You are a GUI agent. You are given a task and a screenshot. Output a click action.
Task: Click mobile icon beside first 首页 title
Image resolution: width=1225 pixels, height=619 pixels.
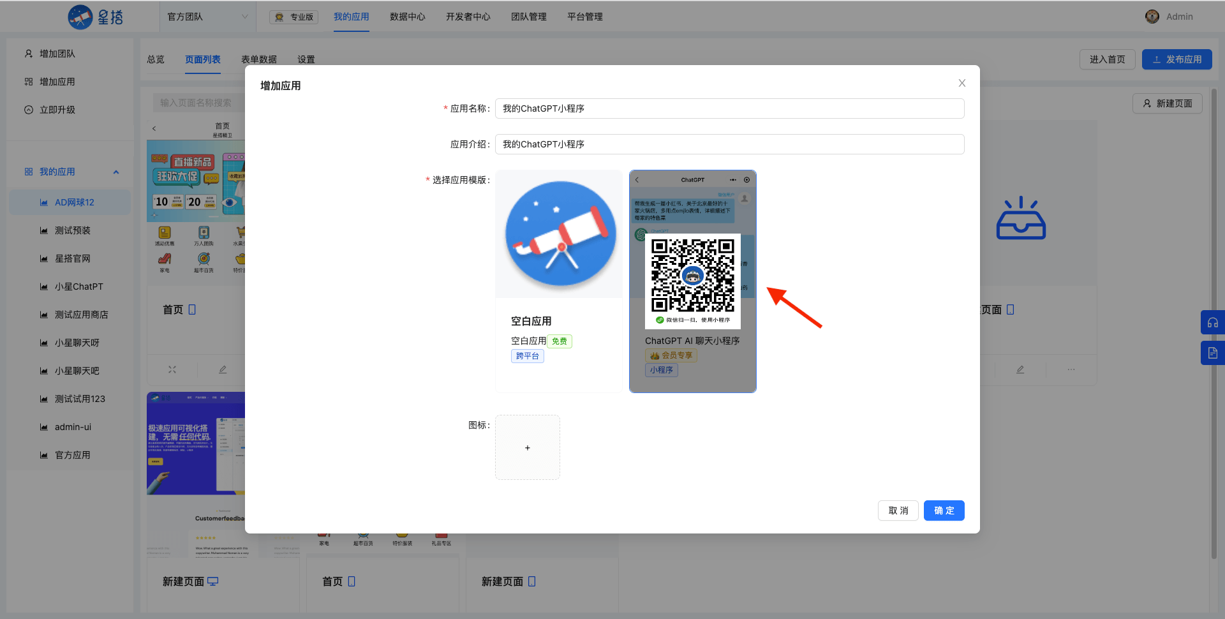pyautogui.click(x=192, y=309)
